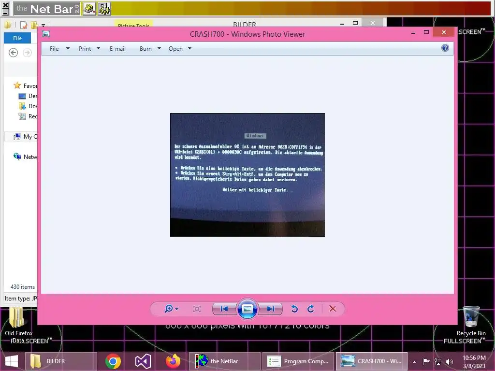Expand the Print dropdown arrow
Viewport: 495px width, 371px height.
[x=98, y=49]
